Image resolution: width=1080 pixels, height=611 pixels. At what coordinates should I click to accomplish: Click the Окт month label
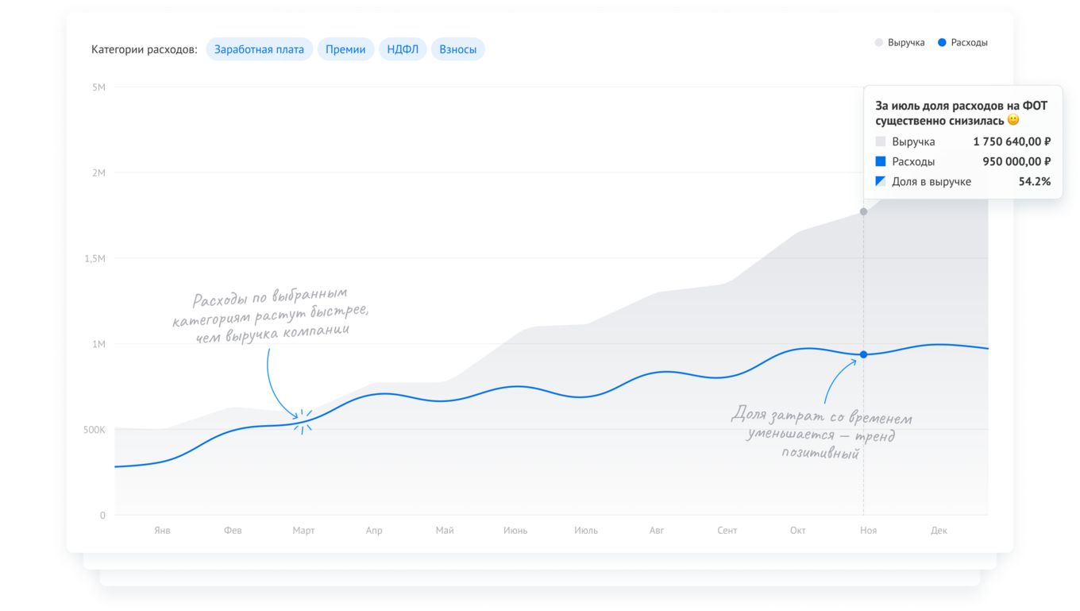pos(798,530)
